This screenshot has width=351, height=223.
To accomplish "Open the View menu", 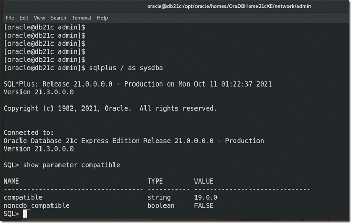I will pos(39,17).
